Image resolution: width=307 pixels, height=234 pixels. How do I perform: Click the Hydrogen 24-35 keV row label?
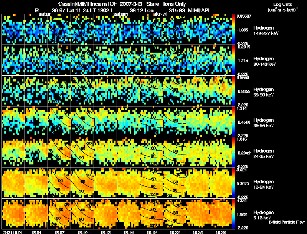pos(264,154)
